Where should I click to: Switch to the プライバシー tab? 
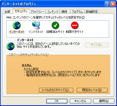pos(38,11)
